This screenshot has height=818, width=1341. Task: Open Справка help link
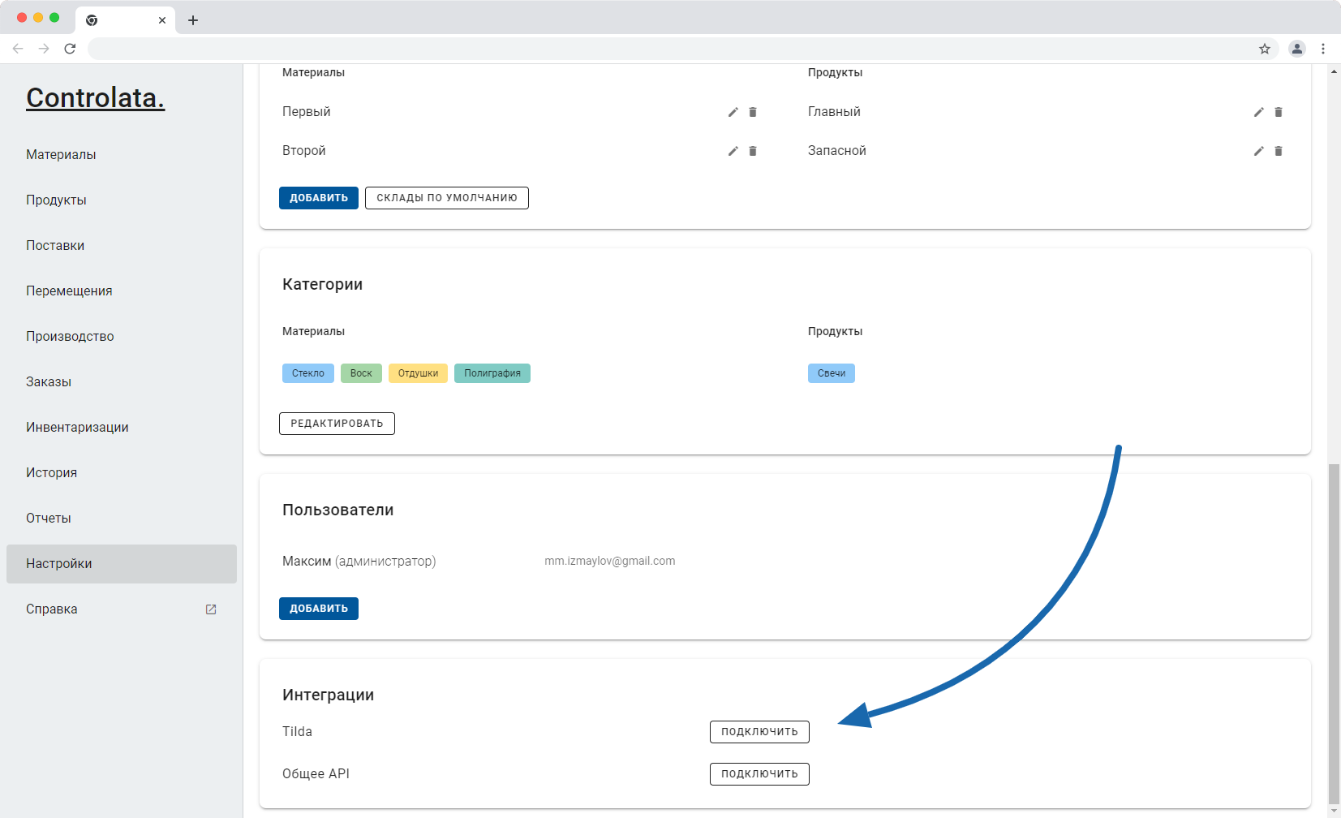click(x=122, y=609)
